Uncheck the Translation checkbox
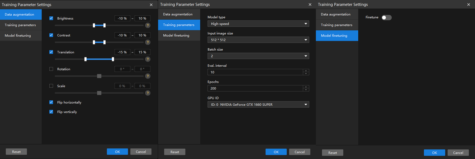 tap(51, 52)
